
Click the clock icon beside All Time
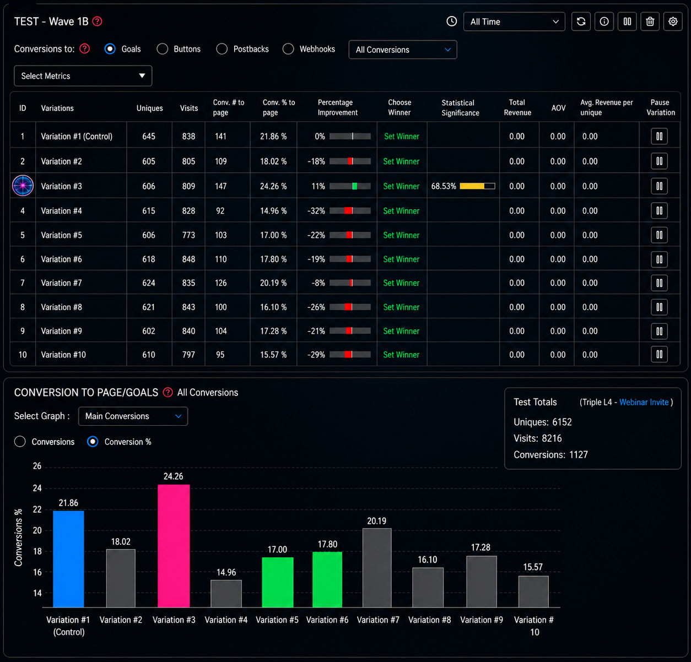452,21
